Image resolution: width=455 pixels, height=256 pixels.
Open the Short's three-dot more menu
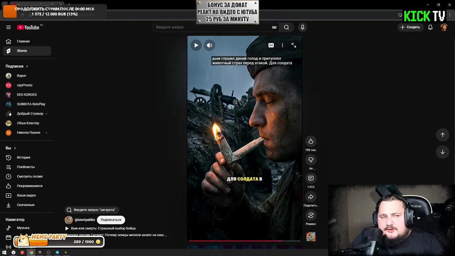282,45
